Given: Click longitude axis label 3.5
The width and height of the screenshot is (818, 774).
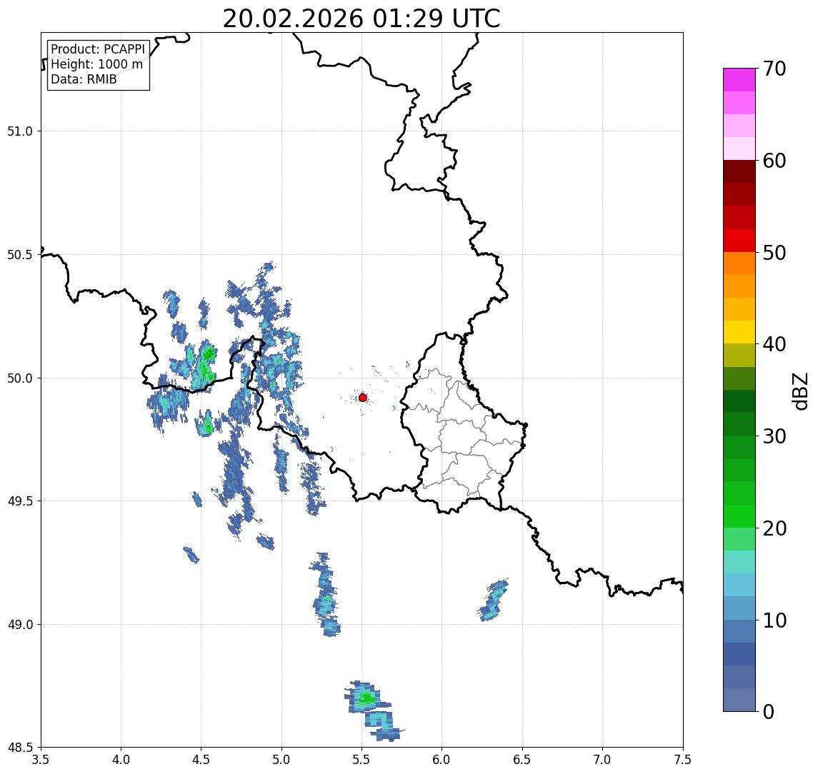Looking at the screenshot, I should [x=41, y=760].
